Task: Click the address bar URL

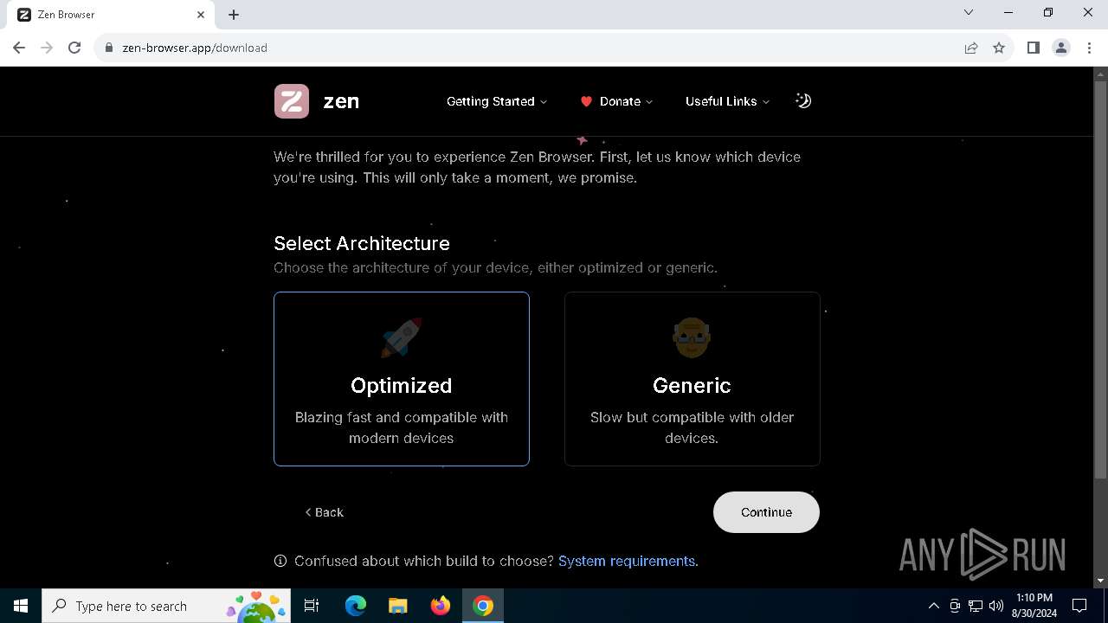Action: tap(195, 48)
